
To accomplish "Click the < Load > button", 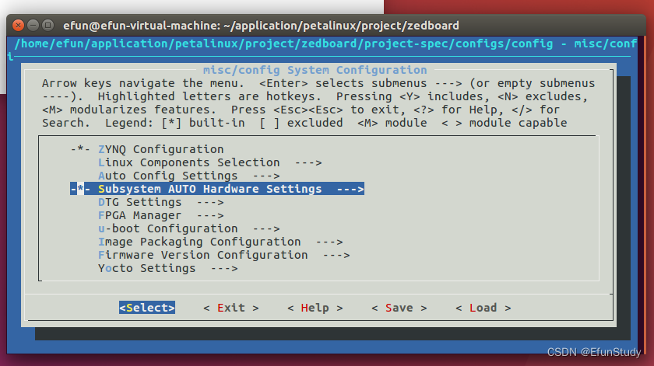I will (483, 308).
